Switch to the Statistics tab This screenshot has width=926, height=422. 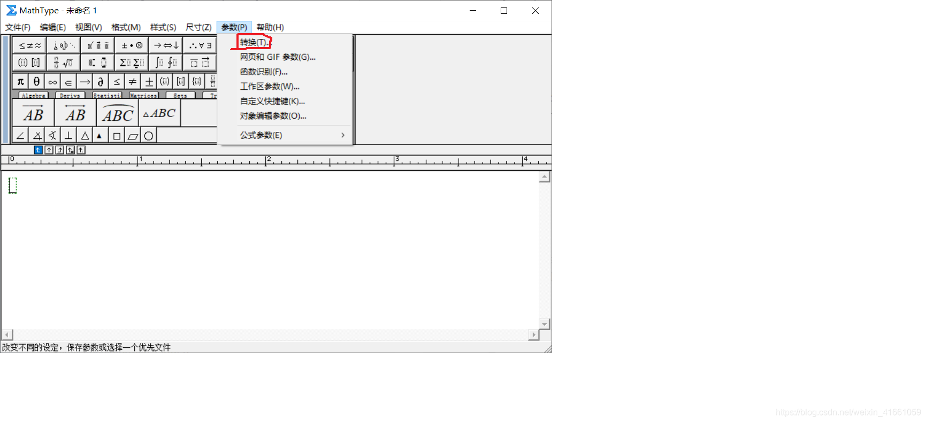(x=107, y=96)
